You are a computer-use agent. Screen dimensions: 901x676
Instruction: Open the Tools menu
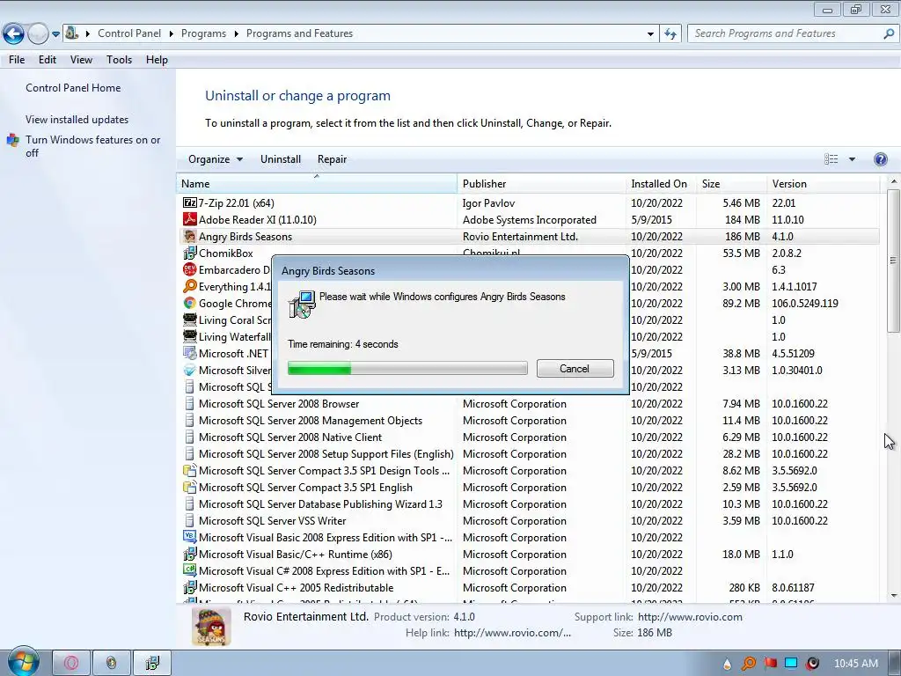click(x=119, y=60)
